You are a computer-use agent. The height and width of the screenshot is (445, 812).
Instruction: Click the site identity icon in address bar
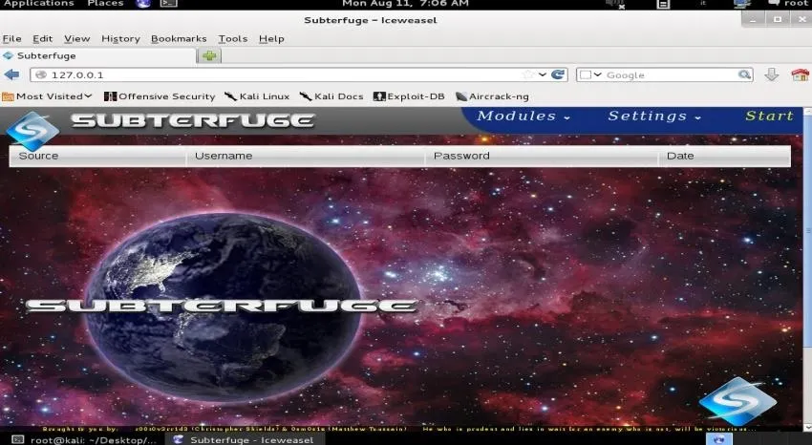[x=41, y=75]
